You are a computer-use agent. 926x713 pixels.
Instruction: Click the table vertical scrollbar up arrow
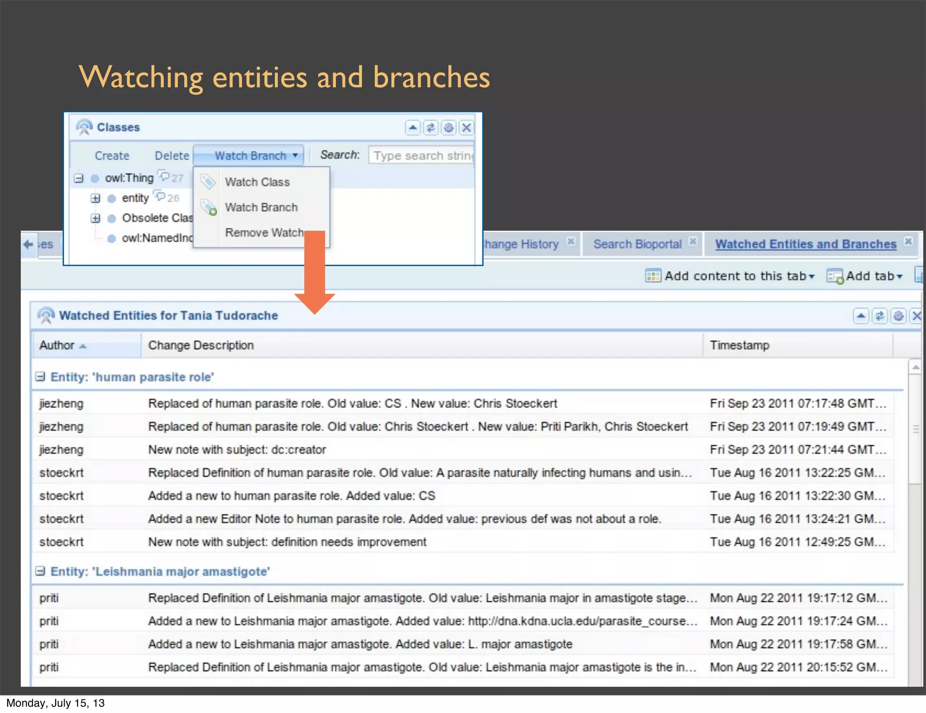(x=916, y=367)
